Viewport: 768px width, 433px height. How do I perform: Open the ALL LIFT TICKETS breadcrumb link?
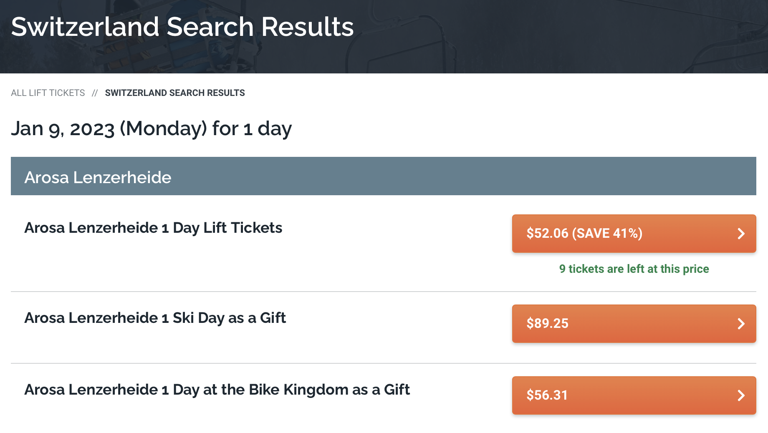coord(48,93)
